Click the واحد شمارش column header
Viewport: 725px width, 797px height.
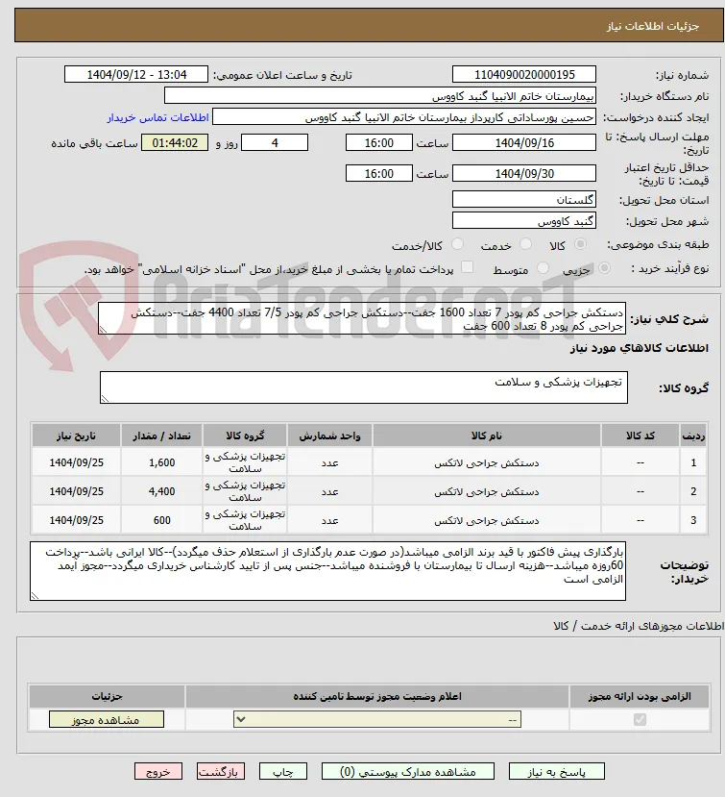[329, 436]
